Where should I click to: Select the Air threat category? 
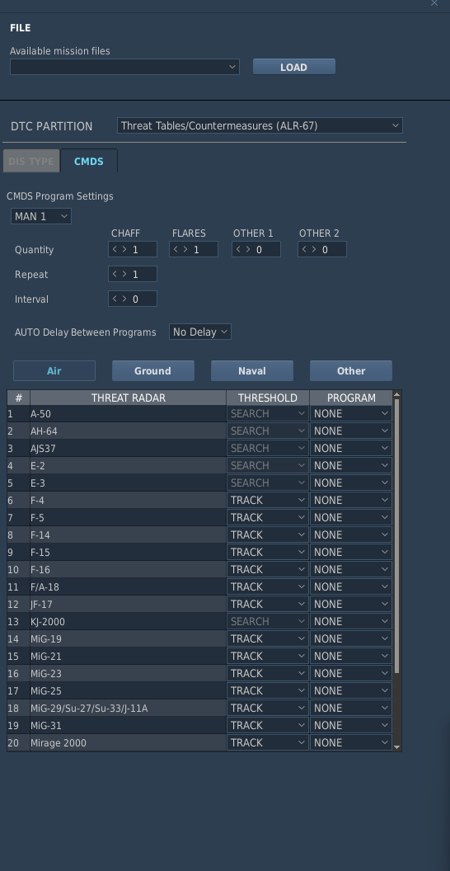coord(54,370)
